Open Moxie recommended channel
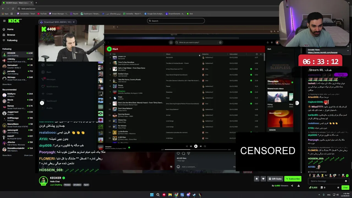Image resolution: width=352 pixels, height=198 pixels. point(17,101)
